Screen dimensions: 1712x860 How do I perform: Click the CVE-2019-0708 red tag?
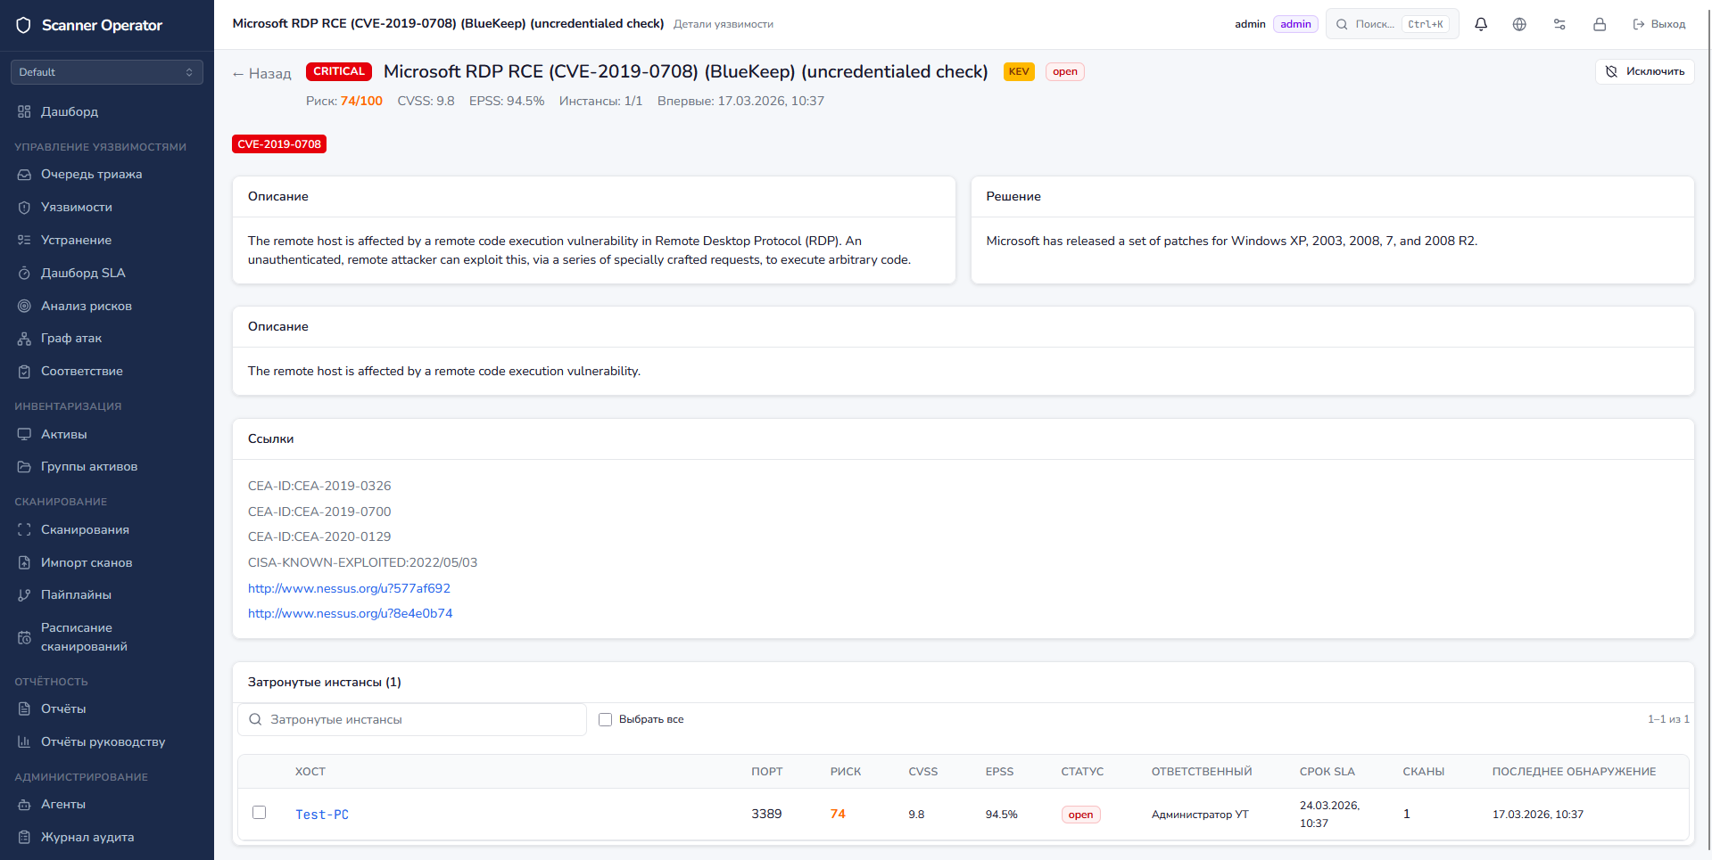point(279,144)
